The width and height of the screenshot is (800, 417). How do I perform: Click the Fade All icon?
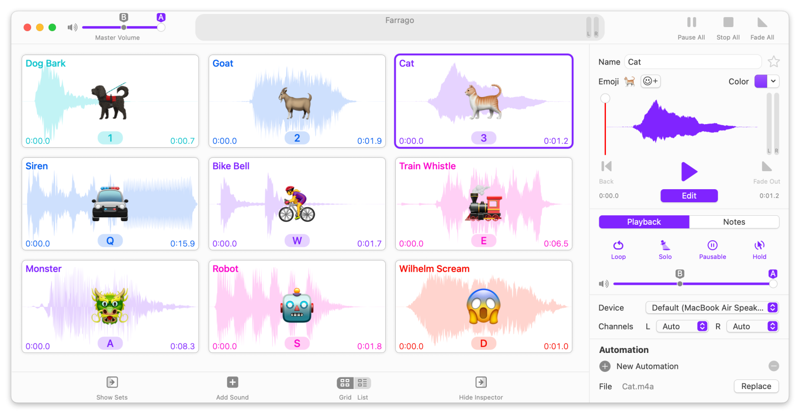(x=762, y=22)
